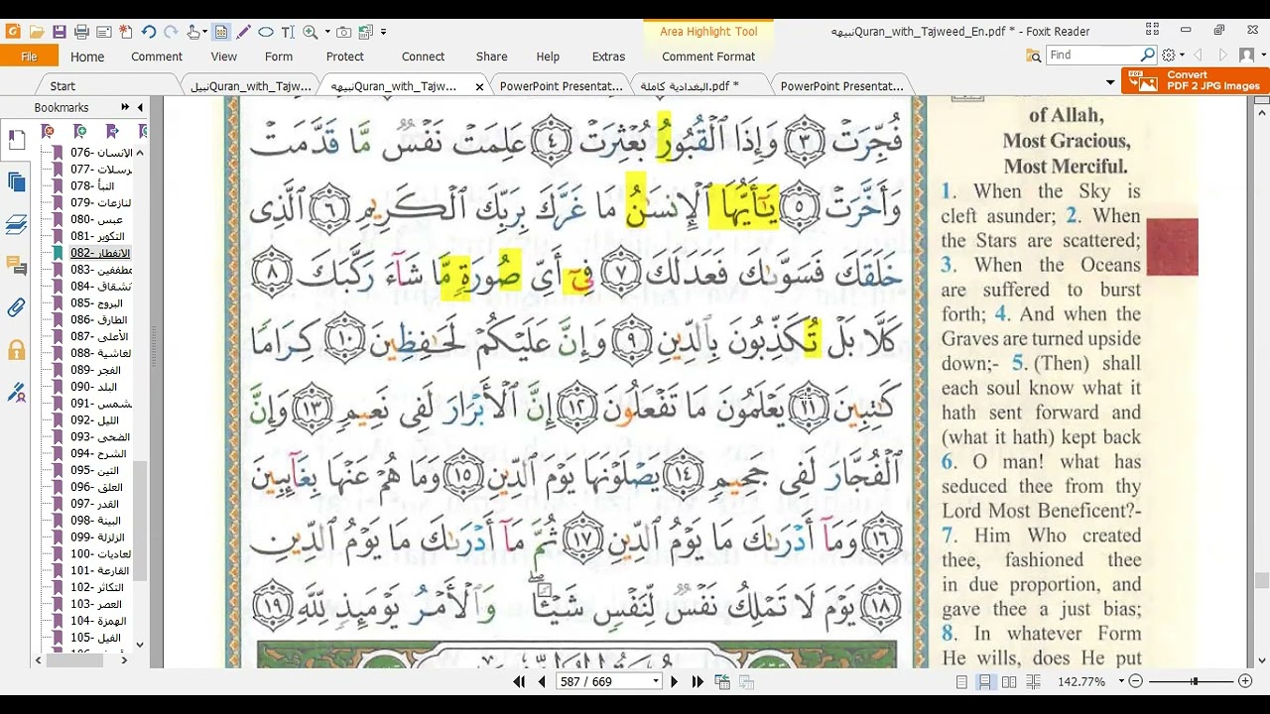The width and height of the screenshot is (1270, 714).
Task: Click the Undo arrow in quick toolbar
Action: 148,32
